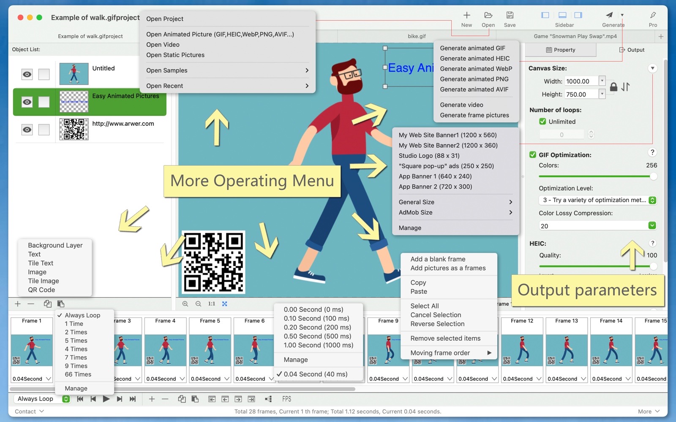The height and width of the screenshot is (422, 676).
Task: Select Reverse Selection in the frame menu
Action: (x=437, y=324)
